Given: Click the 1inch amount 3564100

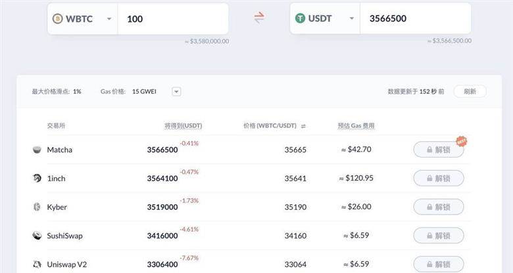Looking at the screenshot, I should click(162, 178).
